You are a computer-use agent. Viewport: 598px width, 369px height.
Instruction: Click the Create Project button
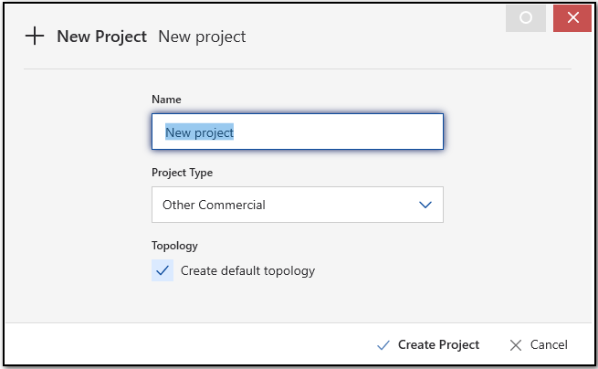pyautogui.click(x=428, y=345)
